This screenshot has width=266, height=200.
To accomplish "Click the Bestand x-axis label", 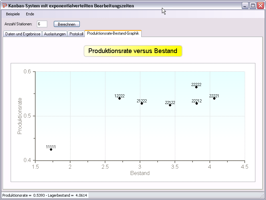I will click(140, 173).
